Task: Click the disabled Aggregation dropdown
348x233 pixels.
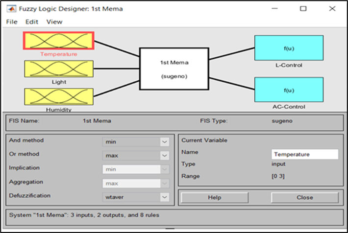Action: 136,184
